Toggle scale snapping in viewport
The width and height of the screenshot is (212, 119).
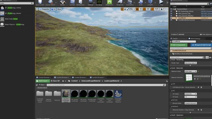[x=152, y=9]
